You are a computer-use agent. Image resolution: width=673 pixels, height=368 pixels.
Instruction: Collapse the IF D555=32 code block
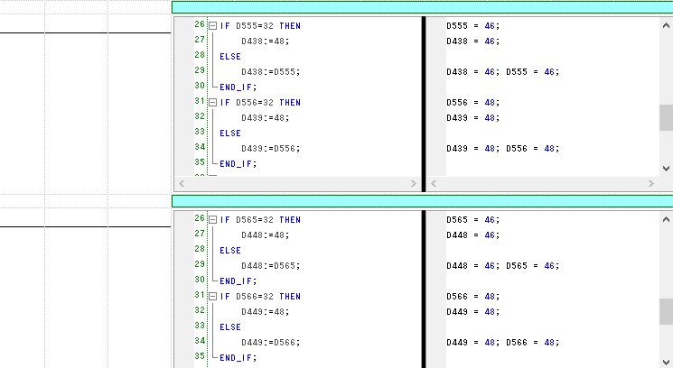[x=212, y=26]
